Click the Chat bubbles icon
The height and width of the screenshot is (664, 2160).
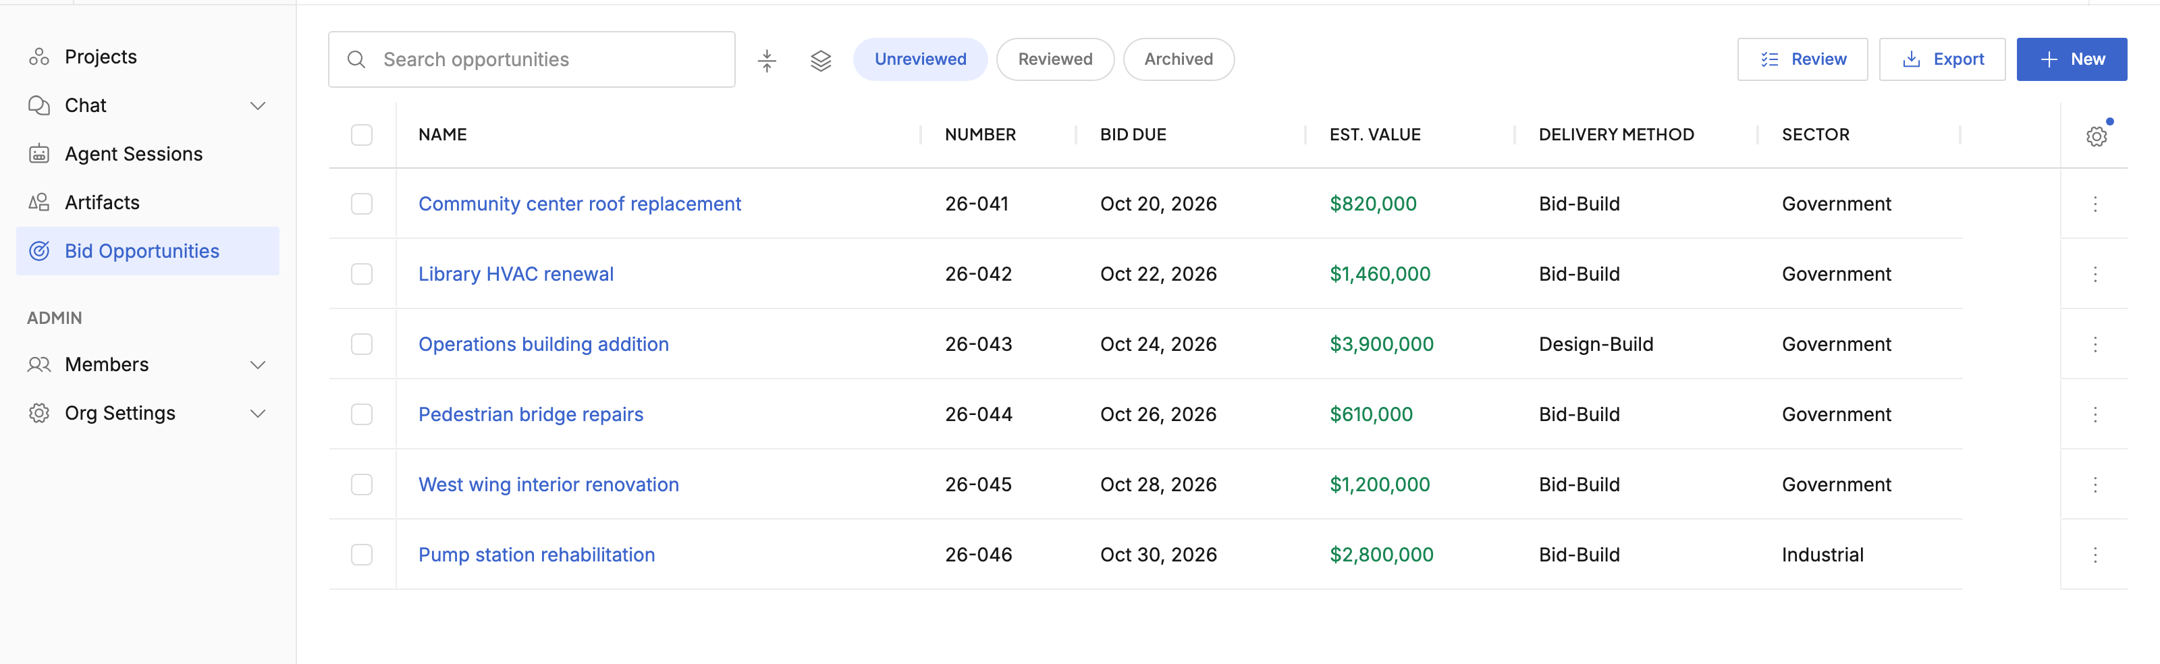point(38,106)
